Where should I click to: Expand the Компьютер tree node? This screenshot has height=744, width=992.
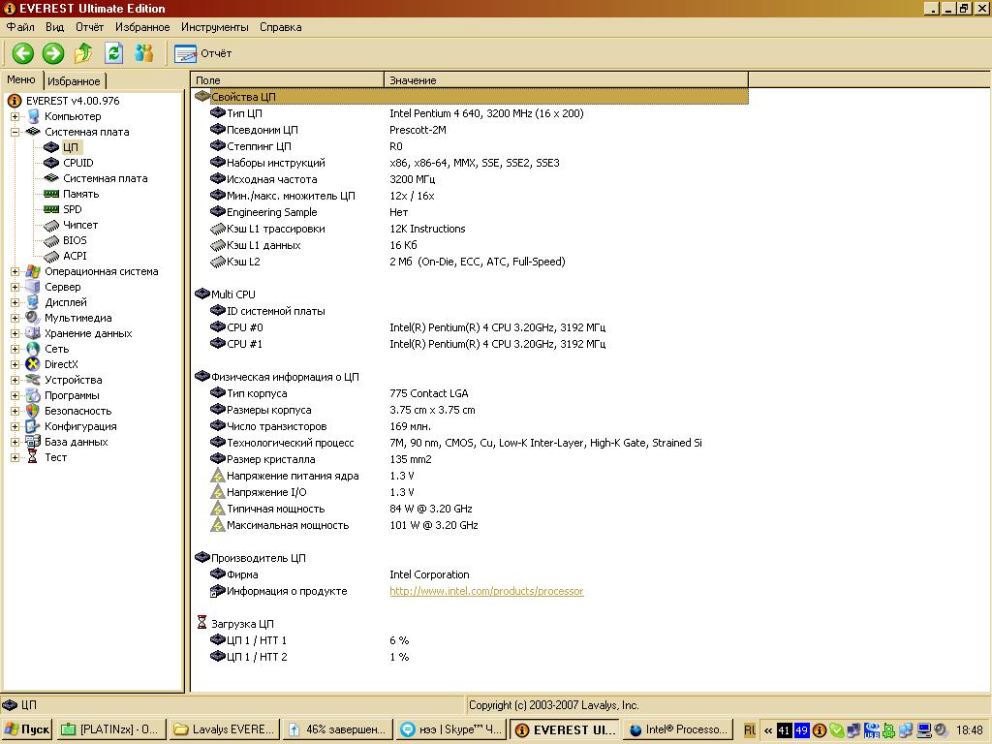click(15, 116)
